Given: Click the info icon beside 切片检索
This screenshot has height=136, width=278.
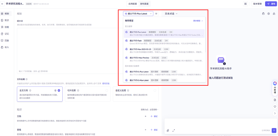Looking at the screenshot, I should tap(78, 90).
